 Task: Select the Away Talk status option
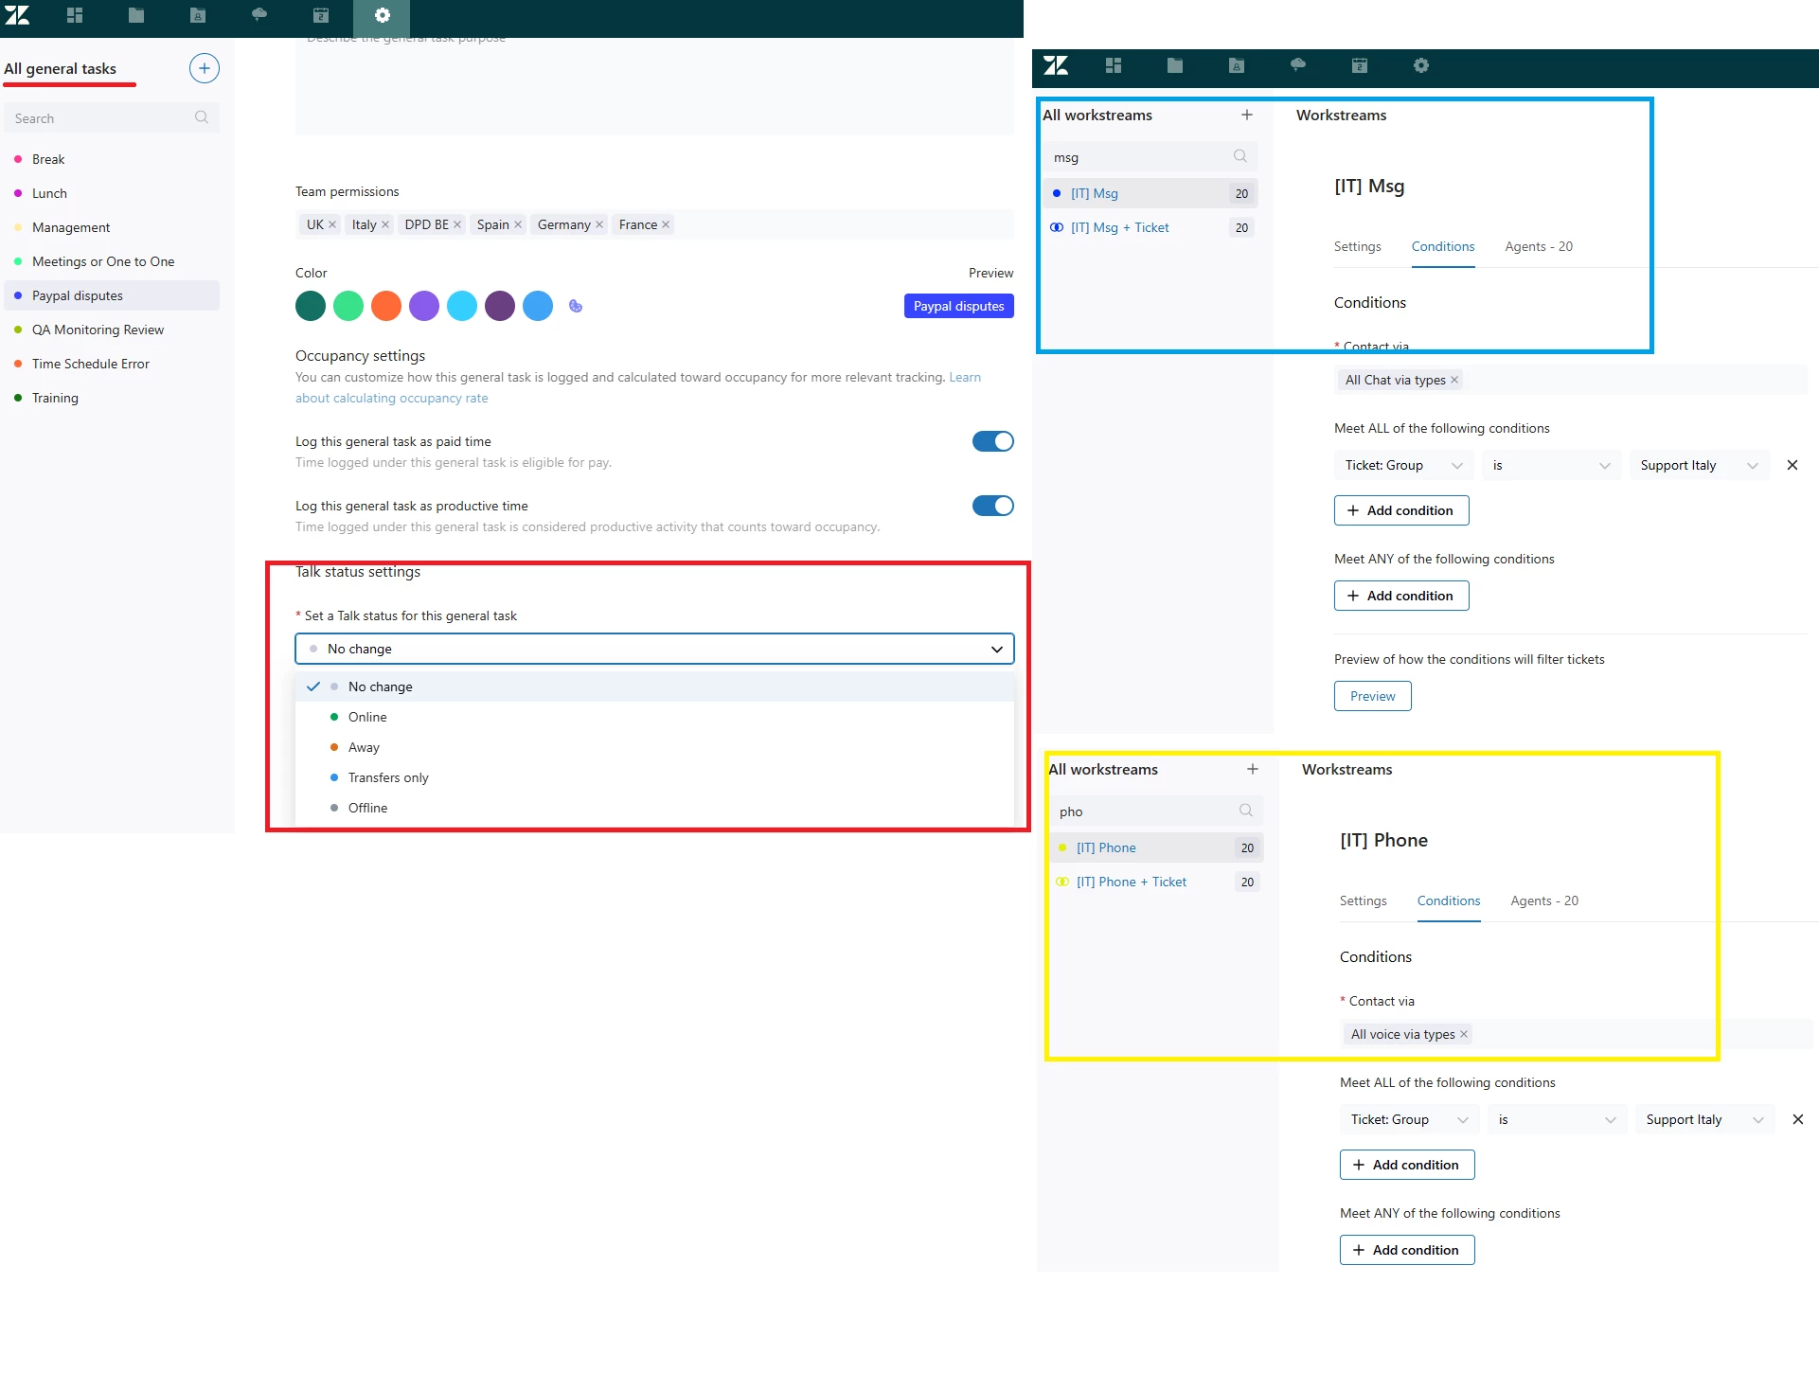(x=364, y=747)
